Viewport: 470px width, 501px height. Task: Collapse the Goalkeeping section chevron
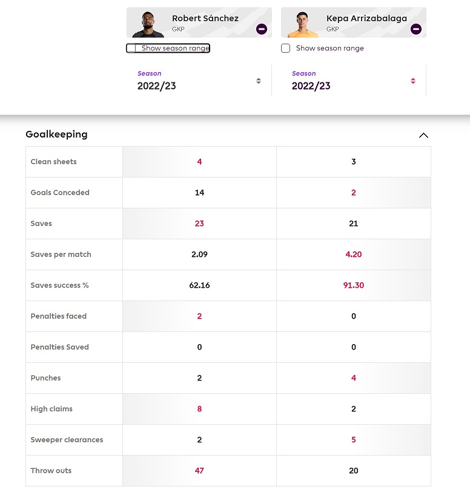point(423,135)
